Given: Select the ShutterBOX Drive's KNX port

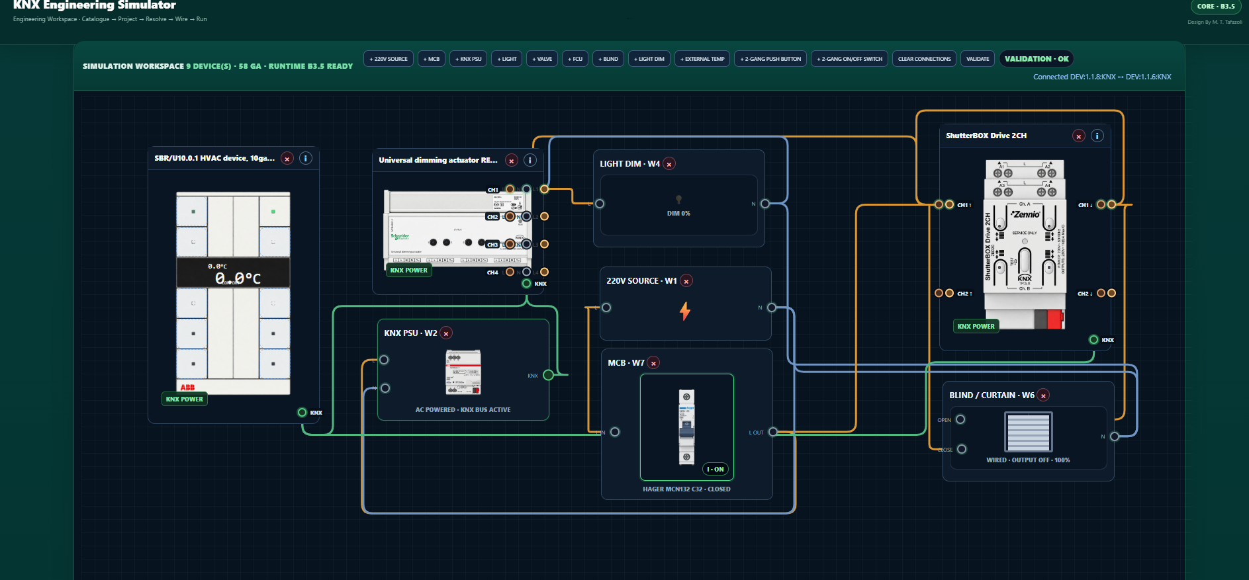Looking at the screenshot, I should [x=1094, y=340].
